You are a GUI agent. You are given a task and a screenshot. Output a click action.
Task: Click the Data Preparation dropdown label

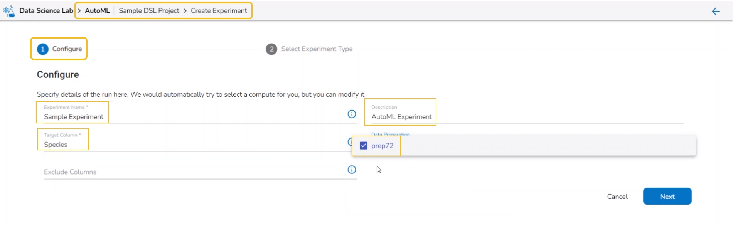[390, 134]
